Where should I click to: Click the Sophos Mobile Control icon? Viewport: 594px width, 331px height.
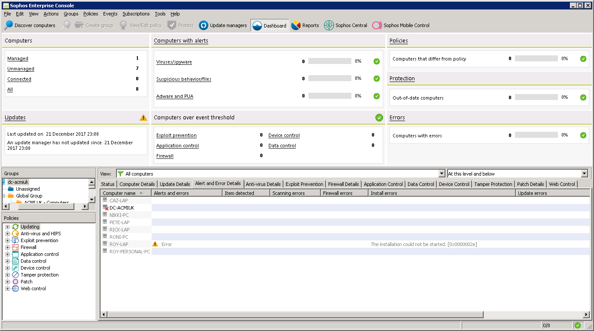[x=377, y=25]
